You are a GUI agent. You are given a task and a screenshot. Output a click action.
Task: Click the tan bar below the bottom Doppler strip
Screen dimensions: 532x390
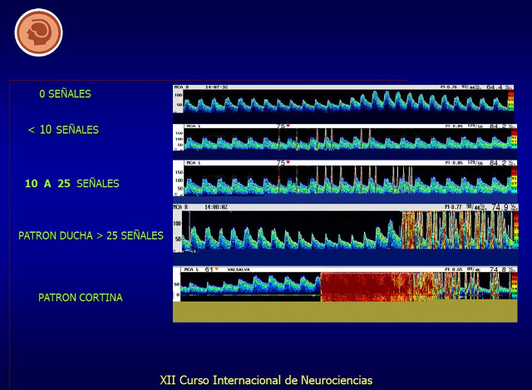click(344, 311)
